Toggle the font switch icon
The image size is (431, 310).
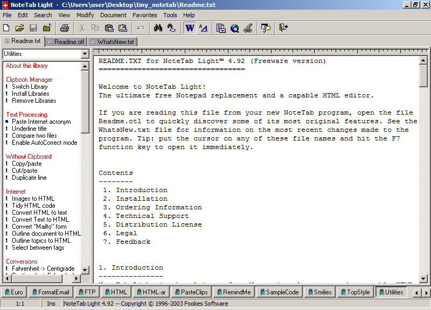pos(204,28)
